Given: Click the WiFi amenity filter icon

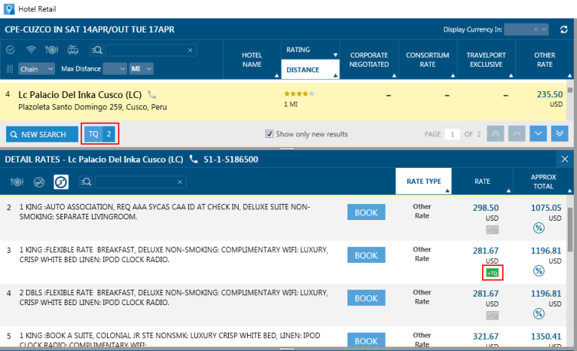Looking at the screenshot, I should coord(31,50).
